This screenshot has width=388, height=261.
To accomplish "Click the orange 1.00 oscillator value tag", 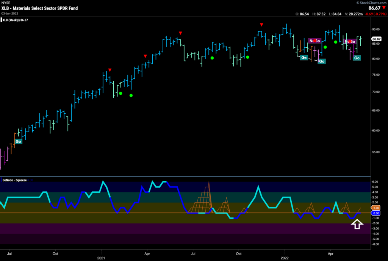I will [376, 208].
